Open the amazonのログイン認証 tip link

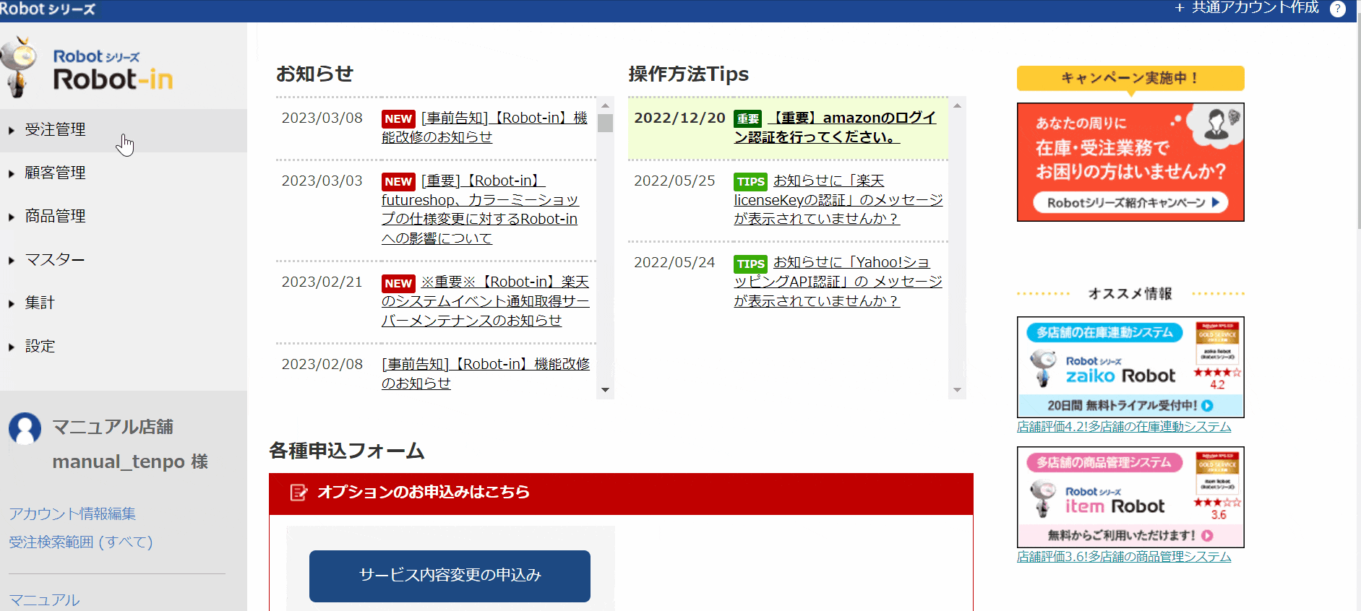click(x=836, y=128)
